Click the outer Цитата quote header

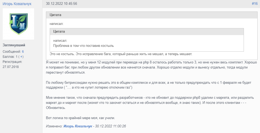(x=152, y=15)
